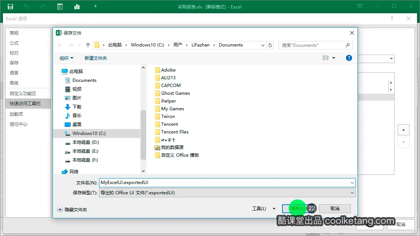Viewport: 420px width, 236px height.
Task: Click LiFazhan in the address path
Action: tap(200, 45)
